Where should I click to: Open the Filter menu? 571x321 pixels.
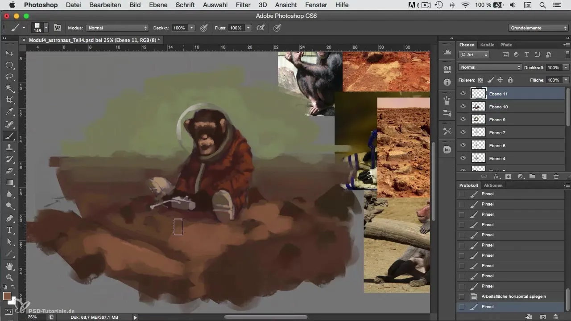click(243, 5)
